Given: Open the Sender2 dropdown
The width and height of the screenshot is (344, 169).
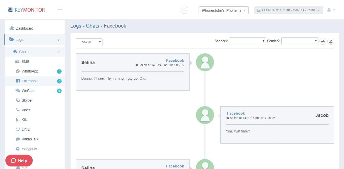Looking at the screenshot, I should (300, 41).
